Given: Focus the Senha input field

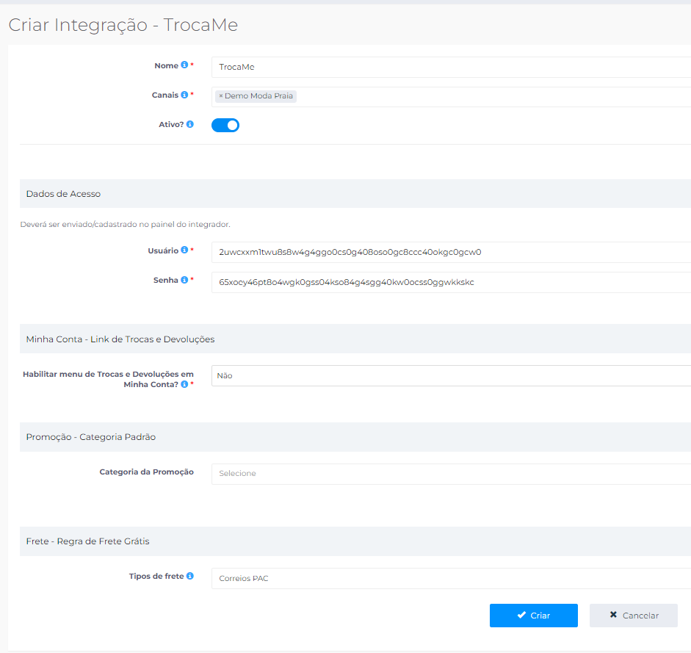Looking at the screenshot, I should point(452,282).
